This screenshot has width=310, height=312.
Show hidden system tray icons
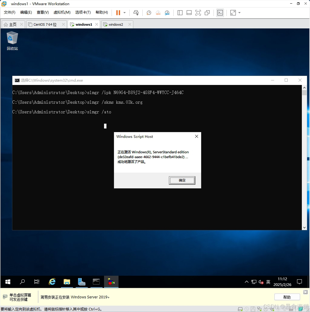click(x=246, y=282)
